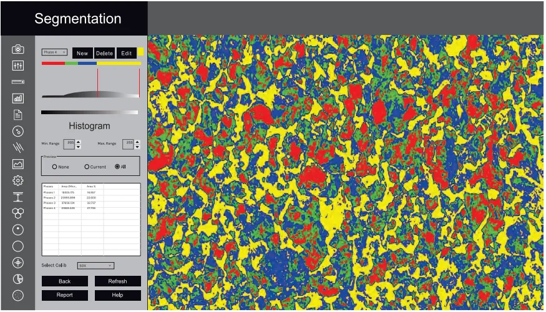
Task: Select the None preview option
Action: (x=54, y=167)
